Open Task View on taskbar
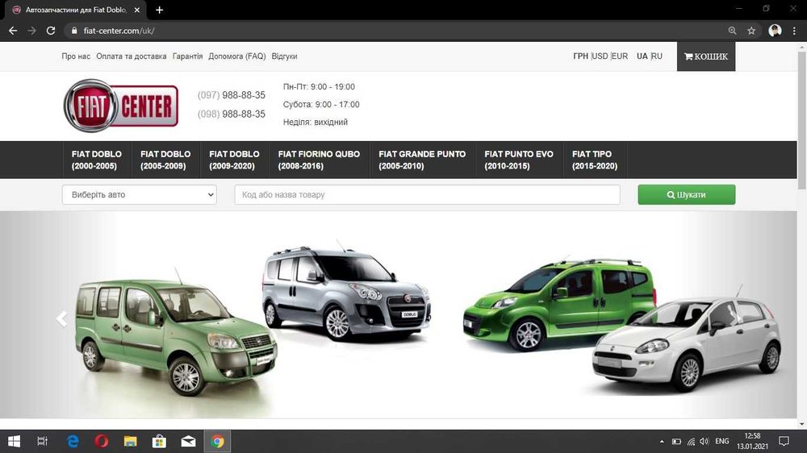The image size is (807, 453). (43, 441)
